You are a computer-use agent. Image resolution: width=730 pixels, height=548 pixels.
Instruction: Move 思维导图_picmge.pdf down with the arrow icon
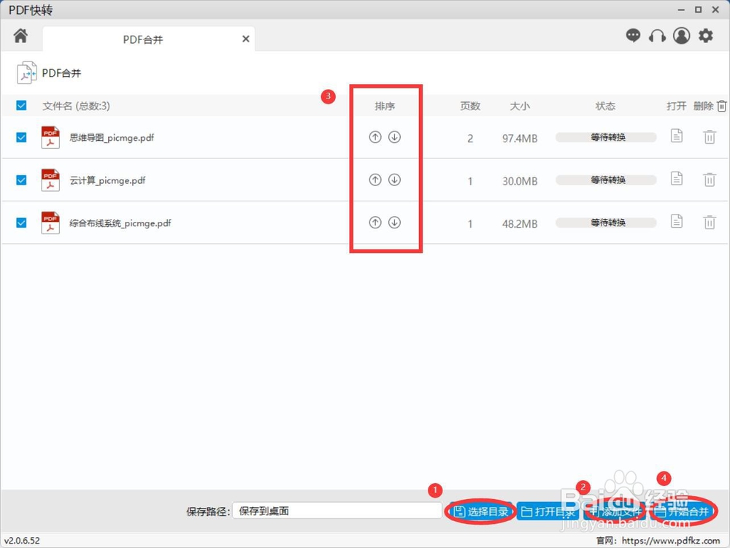pos(394,136)
